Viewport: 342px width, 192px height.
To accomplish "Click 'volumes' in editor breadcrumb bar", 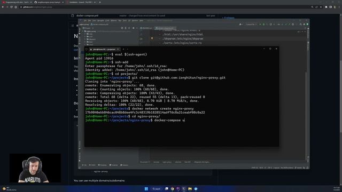I will click(x=178, y=162).
